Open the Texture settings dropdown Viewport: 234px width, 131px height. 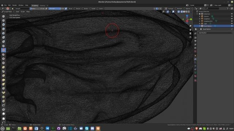pos(79,9)
